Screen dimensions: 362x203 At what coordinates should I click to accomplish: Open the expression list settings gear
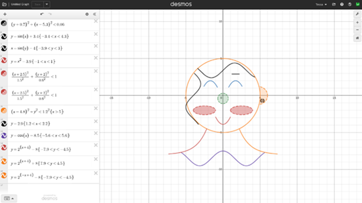coord(87,14)
